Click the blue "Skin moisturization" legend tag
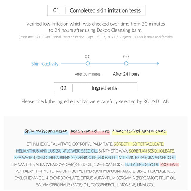The height and width of the screenshot is (191, 191). point(46,131)
